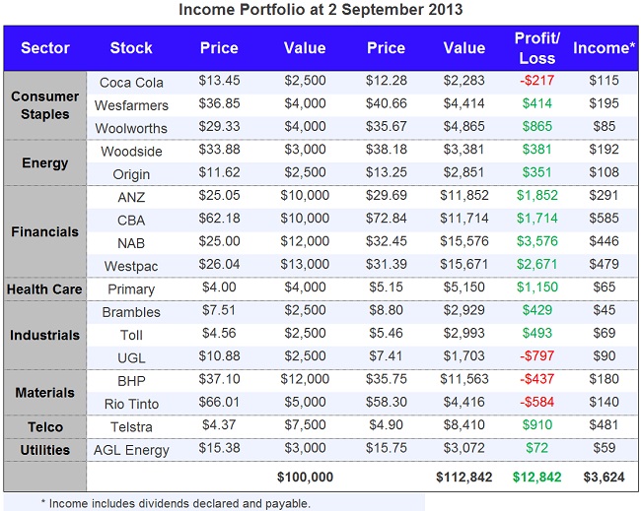Click the Income Portfolio title text
Viewport: 641px width, 511px height.
point(320,10)
